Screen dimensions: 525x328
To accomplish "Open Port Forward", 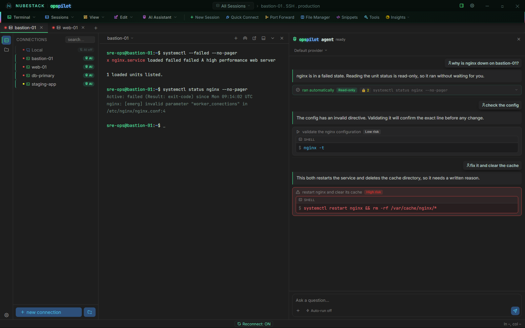I will coord(280,17).
